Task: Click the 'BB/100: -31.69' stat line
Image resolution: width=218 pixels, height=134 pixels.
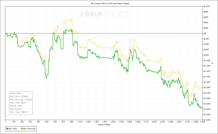Action: pyautogui.click(x=16, y=106)
